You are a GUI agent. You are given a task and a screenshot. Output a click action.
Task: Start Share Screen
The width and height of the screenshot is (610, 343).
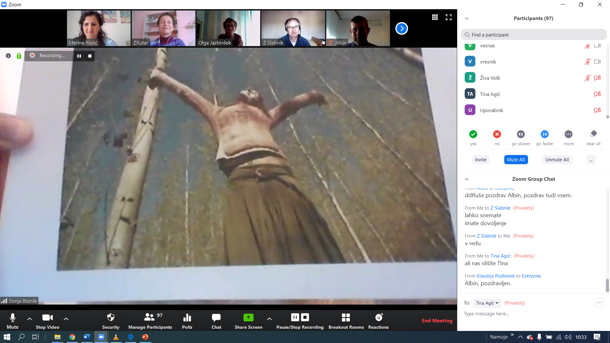(248, 321)
